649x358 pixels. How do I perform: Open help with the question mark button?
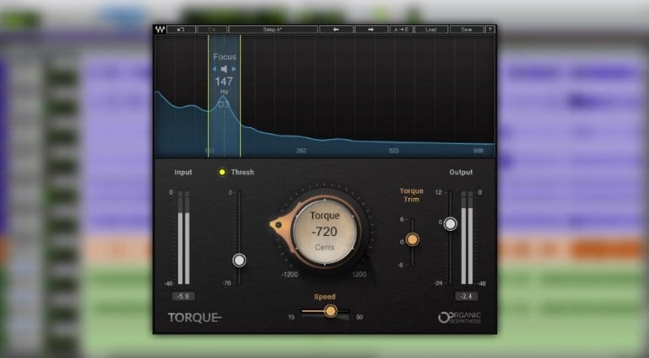click(490, 29)
